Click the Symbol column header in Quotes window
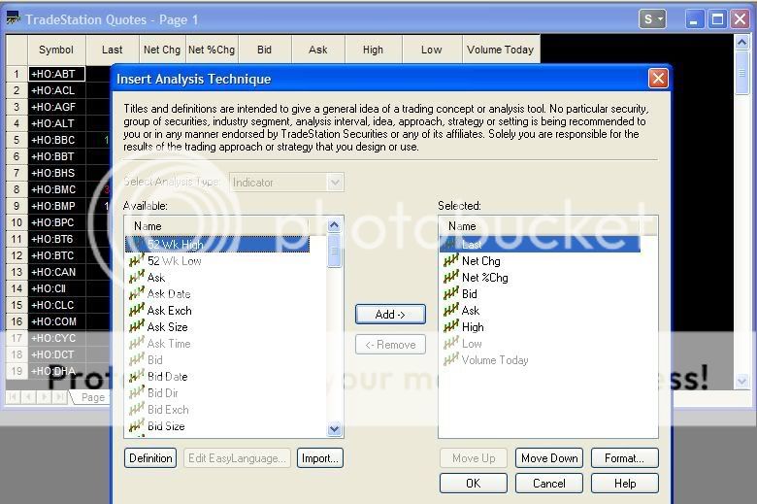The height and width of the screenshot is (504, 757). coord(56,50)
